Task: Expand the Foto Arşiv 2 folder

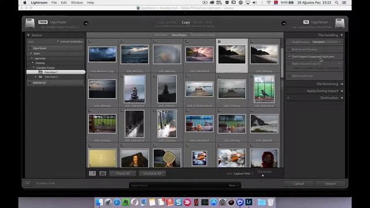Action: [36, 77]
